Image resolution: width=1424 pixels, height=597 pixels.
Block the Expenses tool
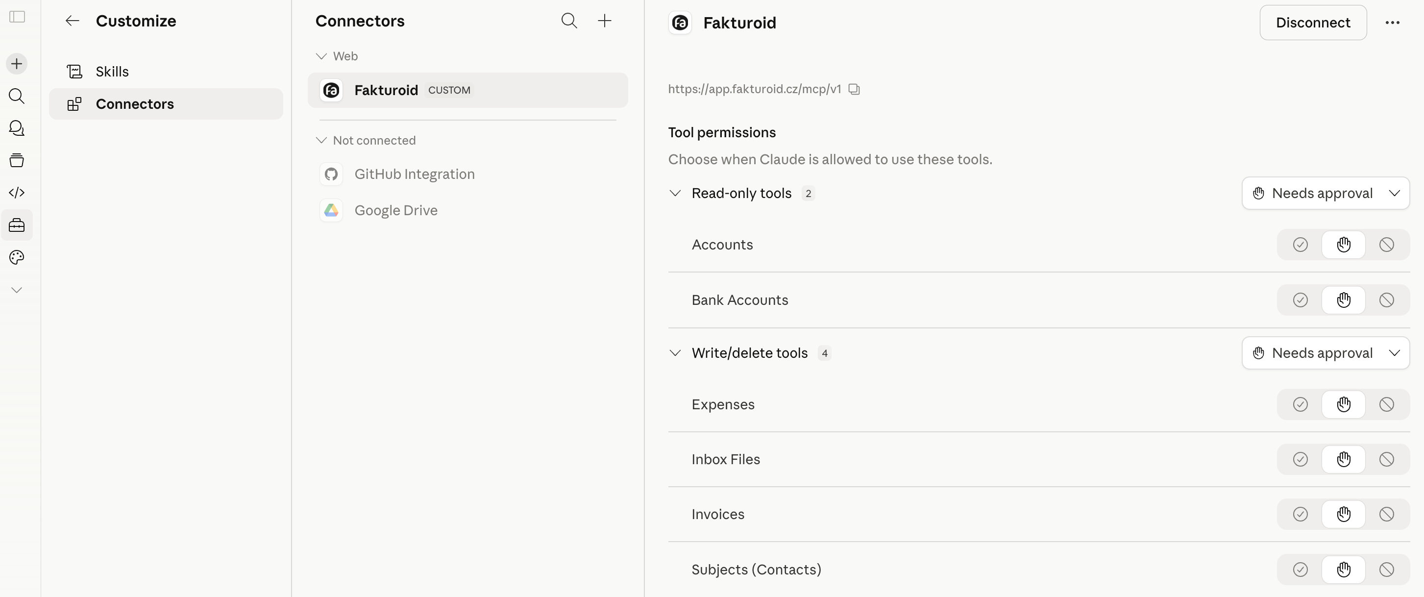coord(1386,405)
